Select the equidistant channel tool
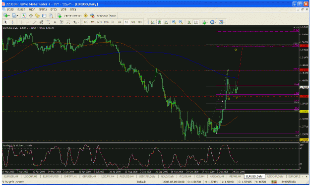This screenshot has height=185, width=310. tap(41, 22)
